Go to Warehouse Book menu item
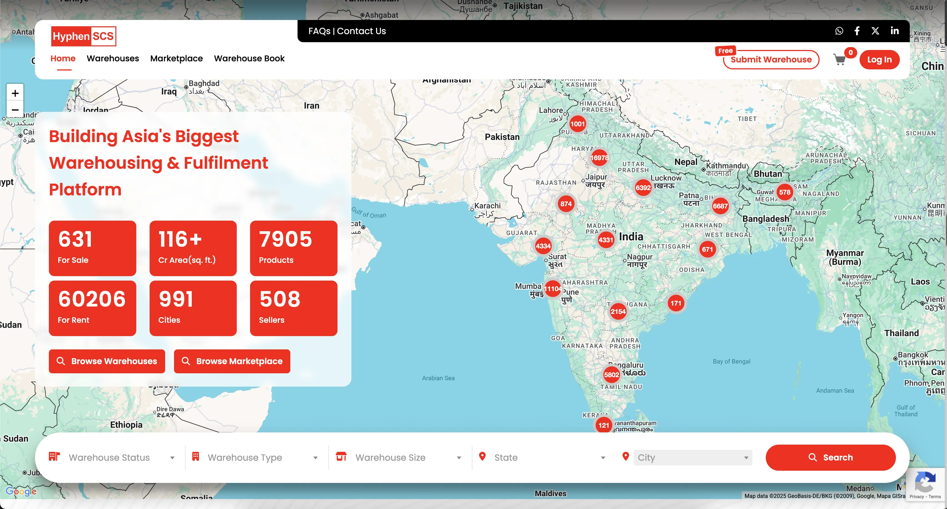The width and height of the screenshot is (947, 509). [x=249, y=59]
